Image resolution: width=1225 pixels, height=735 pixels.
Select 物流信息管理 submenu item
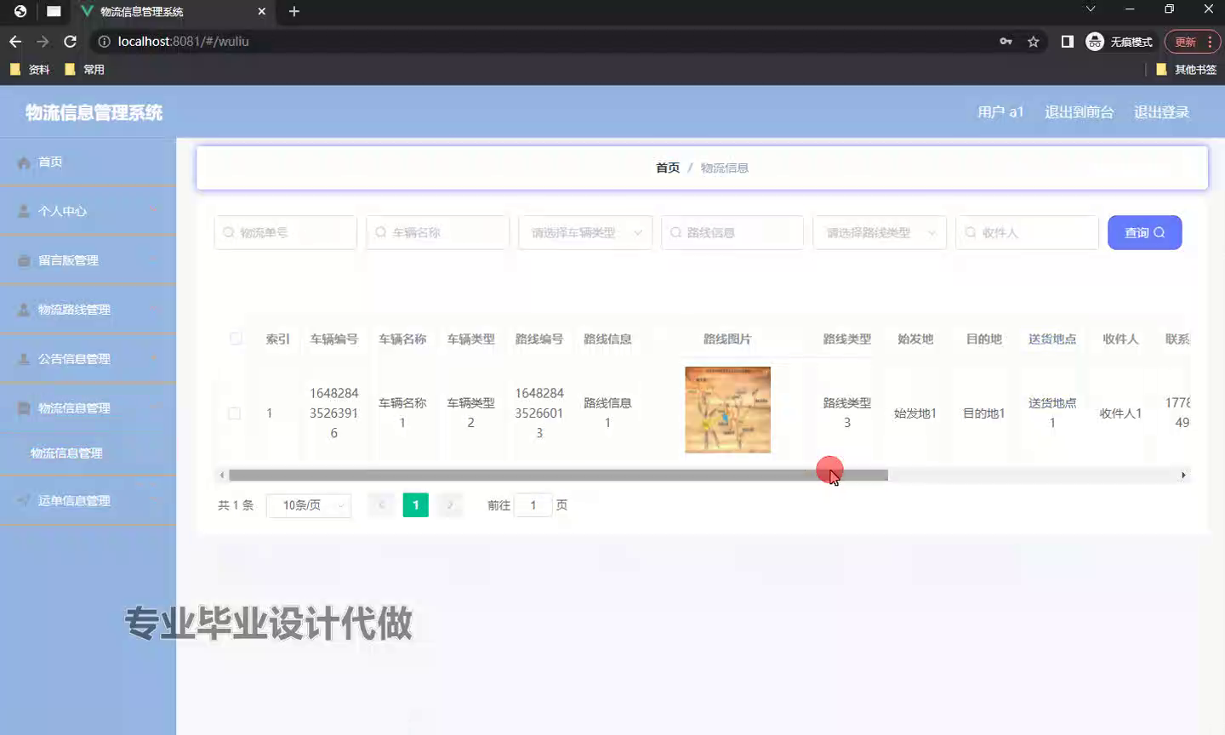click(88, 453)
